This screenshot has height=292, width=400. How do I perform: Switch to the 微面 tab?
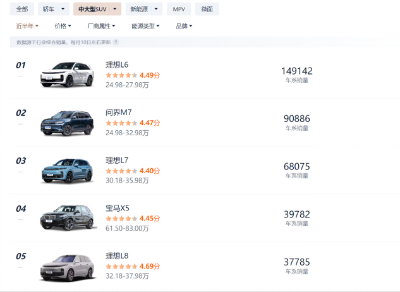point(207,9)
